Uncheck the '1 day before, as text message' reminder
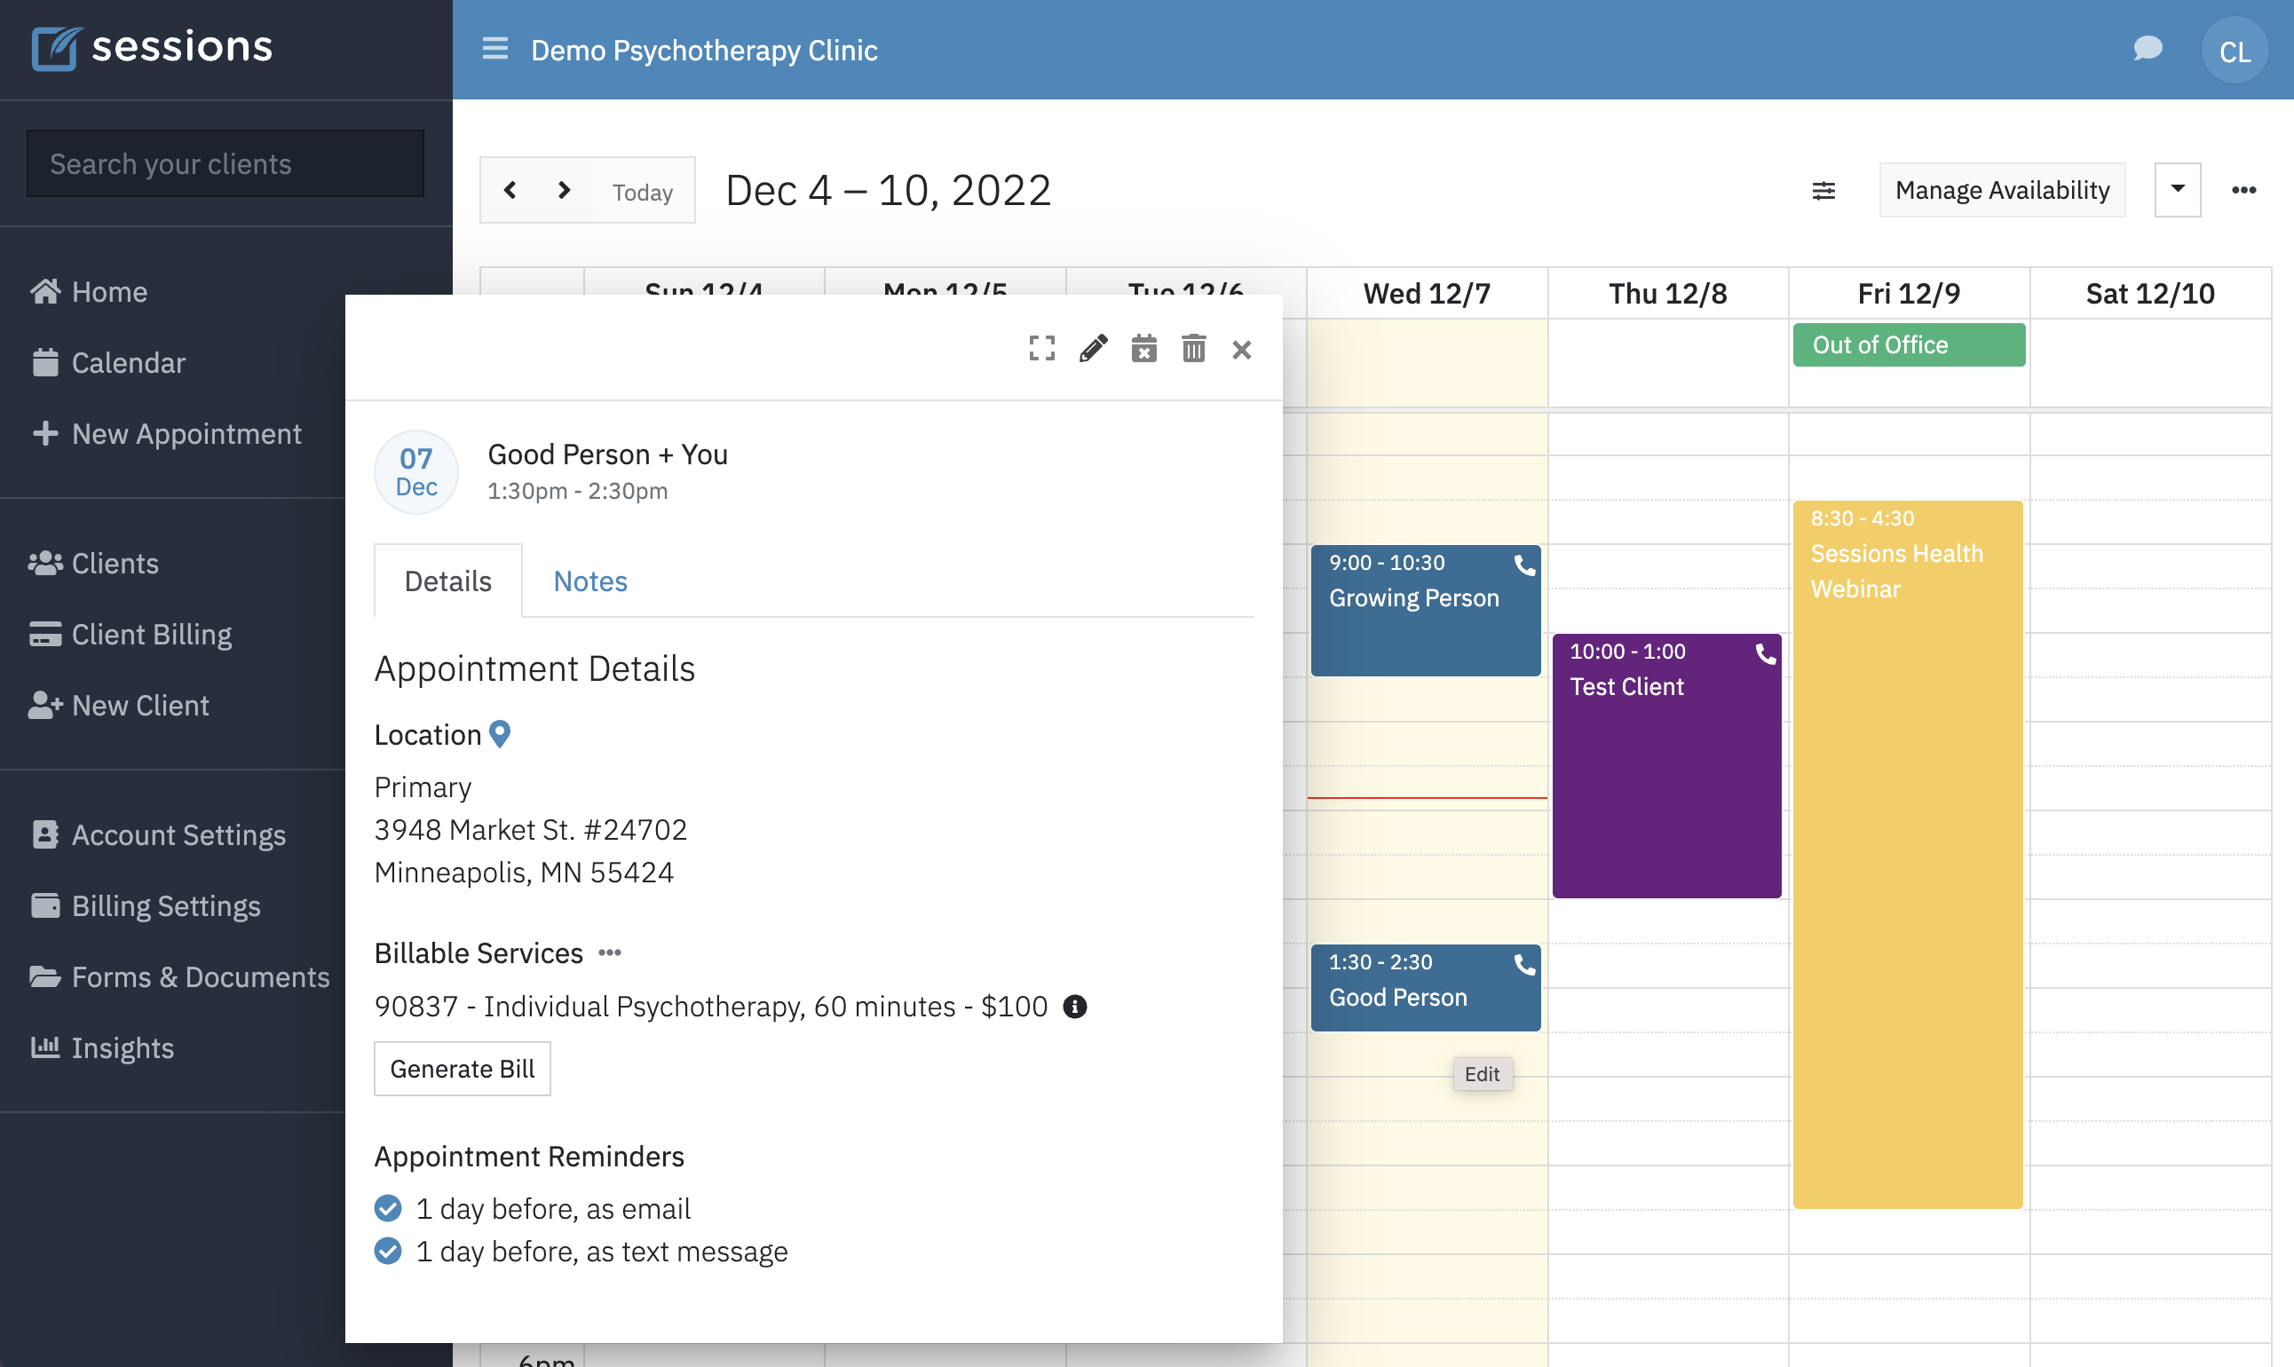This screenshot has width=2294, height=1367. pos(388,1251)
